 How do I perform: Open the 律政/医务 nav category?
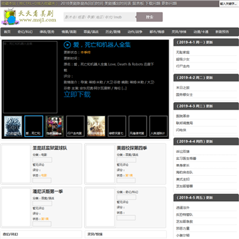click(x=47, y=32)
